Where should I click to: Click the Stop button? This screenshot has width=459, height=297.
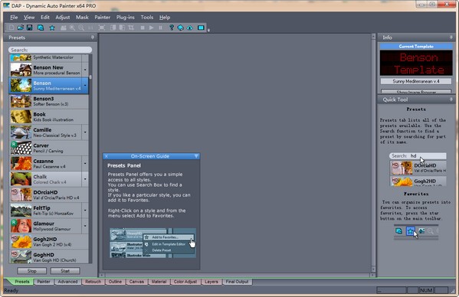click(x=31, y=271)
